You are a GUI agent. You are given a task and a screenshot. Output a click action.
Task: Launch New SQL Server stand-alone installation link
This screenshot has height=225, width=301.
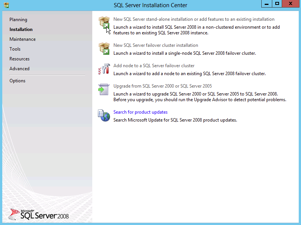pos(194,19)
